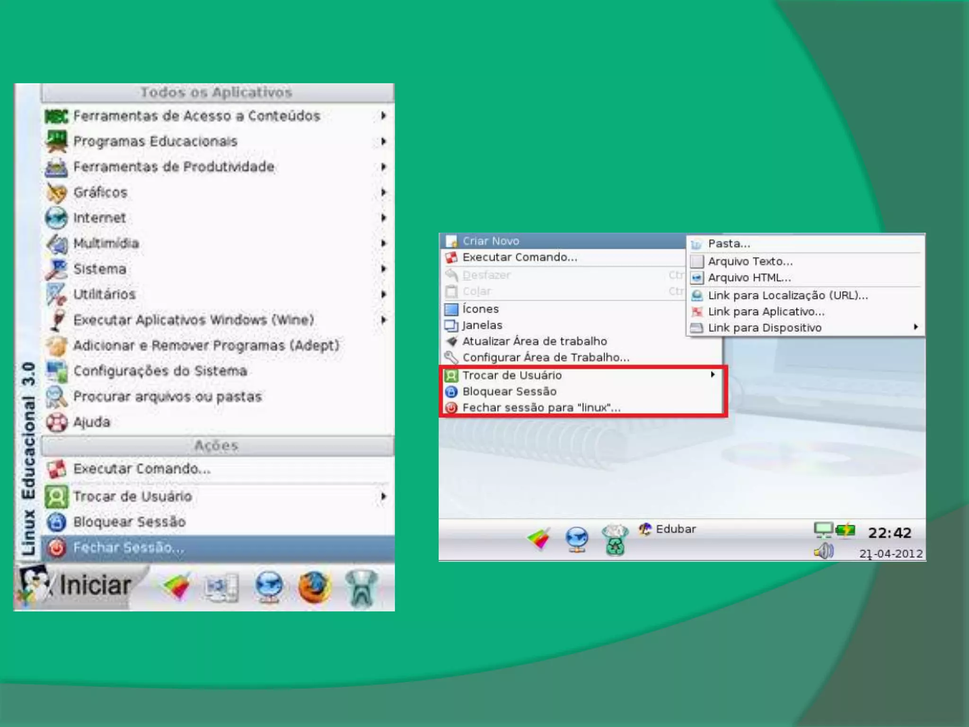Select Configurações do Sistema

pyautogui.click(x=160, y=371)
